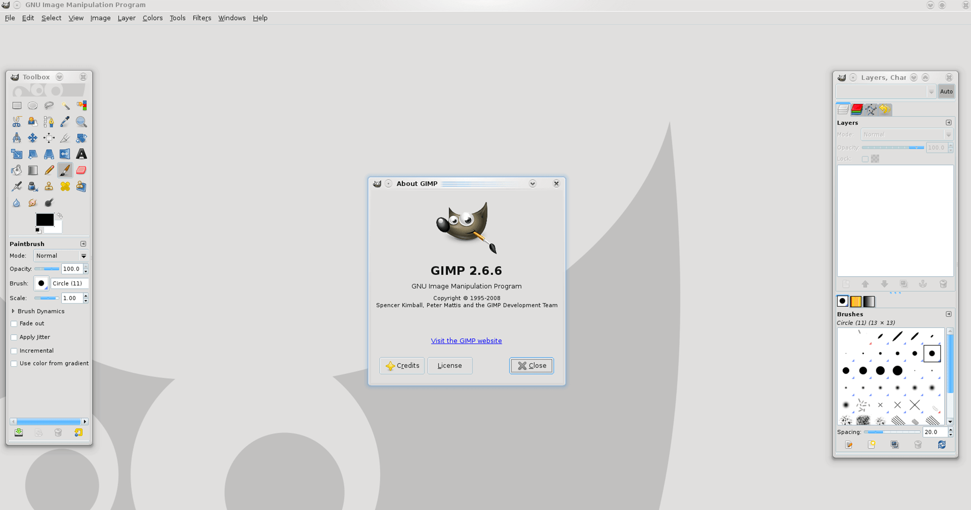The image size is (971, 510).
Task: Open the Colors menu
Action: pyautogui.click(x=153, y=18)
